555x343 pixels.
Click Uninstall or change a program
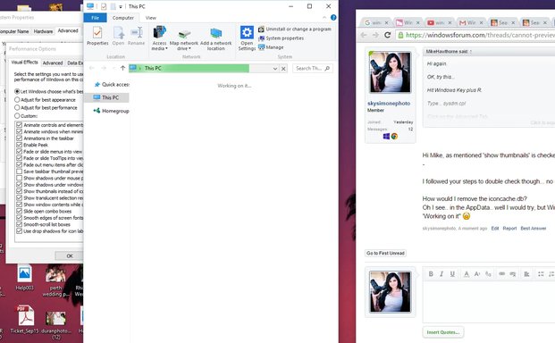(x=295, y=29)
